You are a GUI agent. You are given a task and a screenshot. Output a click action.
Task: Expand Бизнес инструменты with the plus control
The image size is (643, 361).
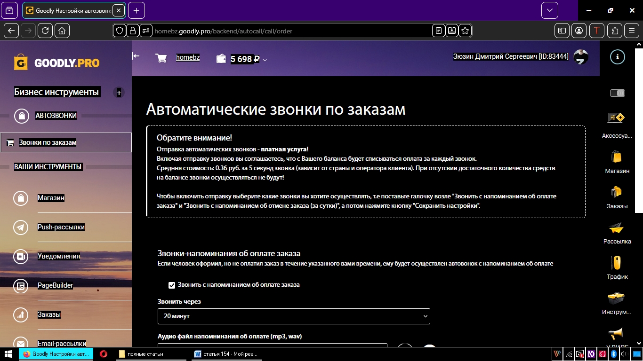(119, 93)
